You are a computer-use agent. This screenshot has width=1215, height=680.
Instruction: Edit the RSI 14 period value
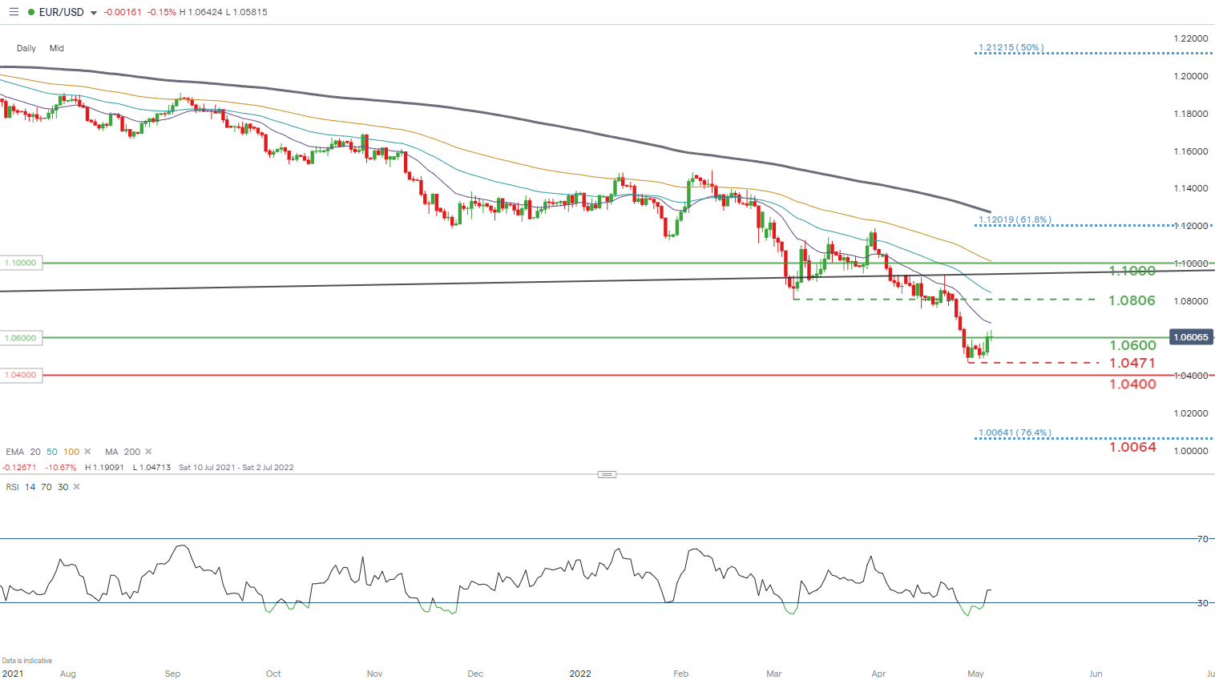click(x=30, y=487)
